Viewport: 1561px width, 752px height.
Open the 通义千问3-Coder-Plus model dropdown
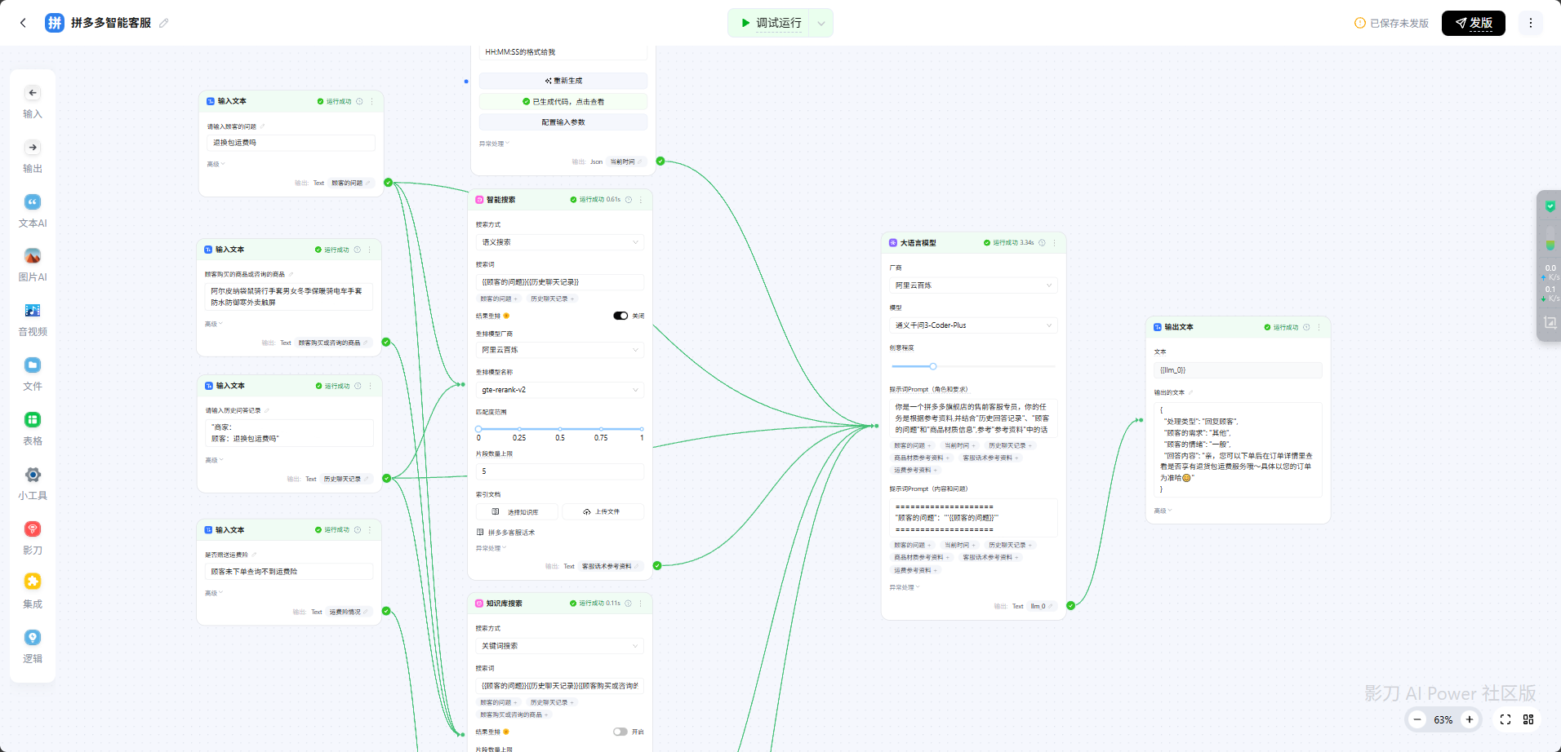(x=973, y=325)
